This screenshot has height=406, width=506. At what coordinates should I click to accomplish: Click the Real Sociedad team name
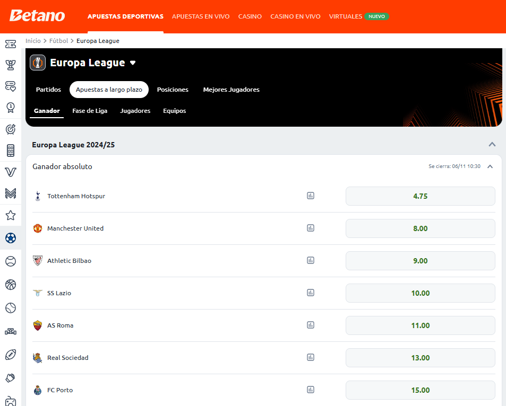[68, 358]
